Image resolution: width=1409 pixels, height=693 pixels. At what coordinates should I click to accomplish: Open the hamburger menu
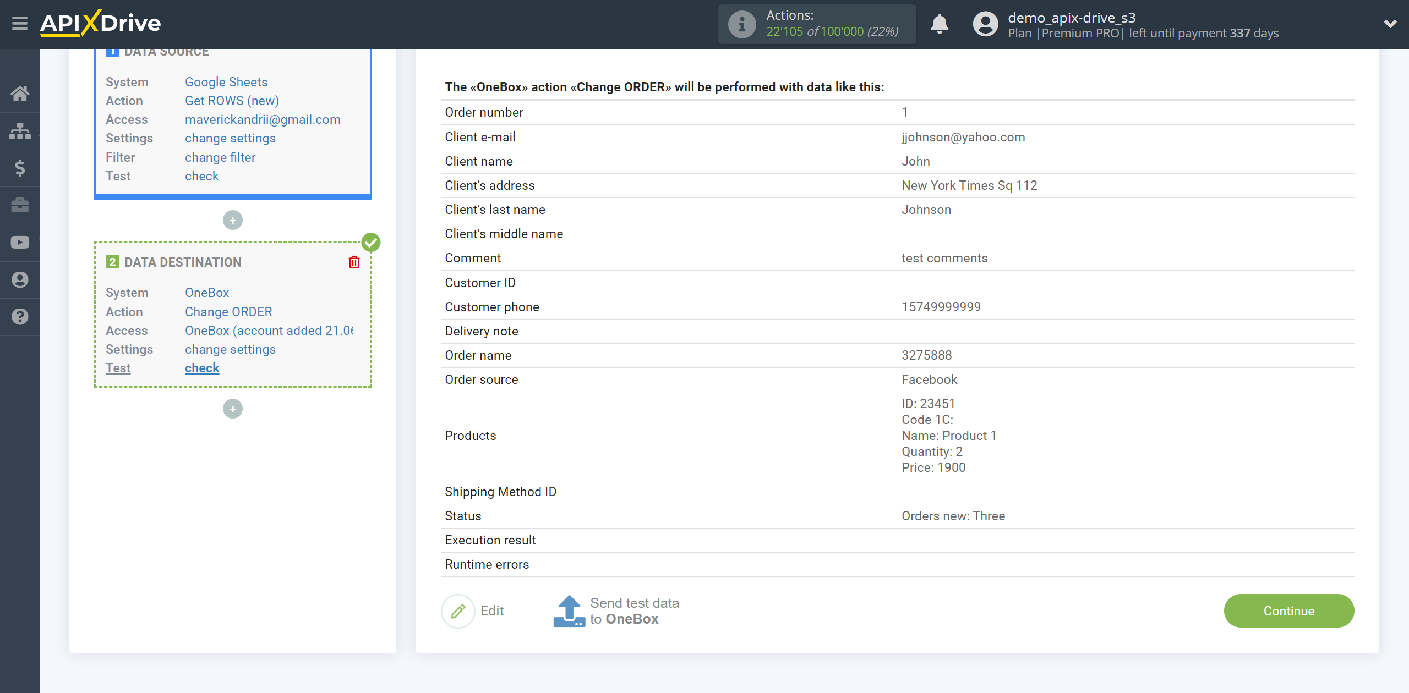point(20,24)
